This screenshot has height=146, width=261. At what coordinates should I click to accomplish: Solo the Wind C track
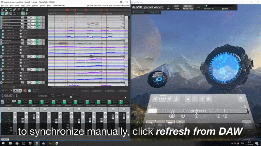coord(35,21)
